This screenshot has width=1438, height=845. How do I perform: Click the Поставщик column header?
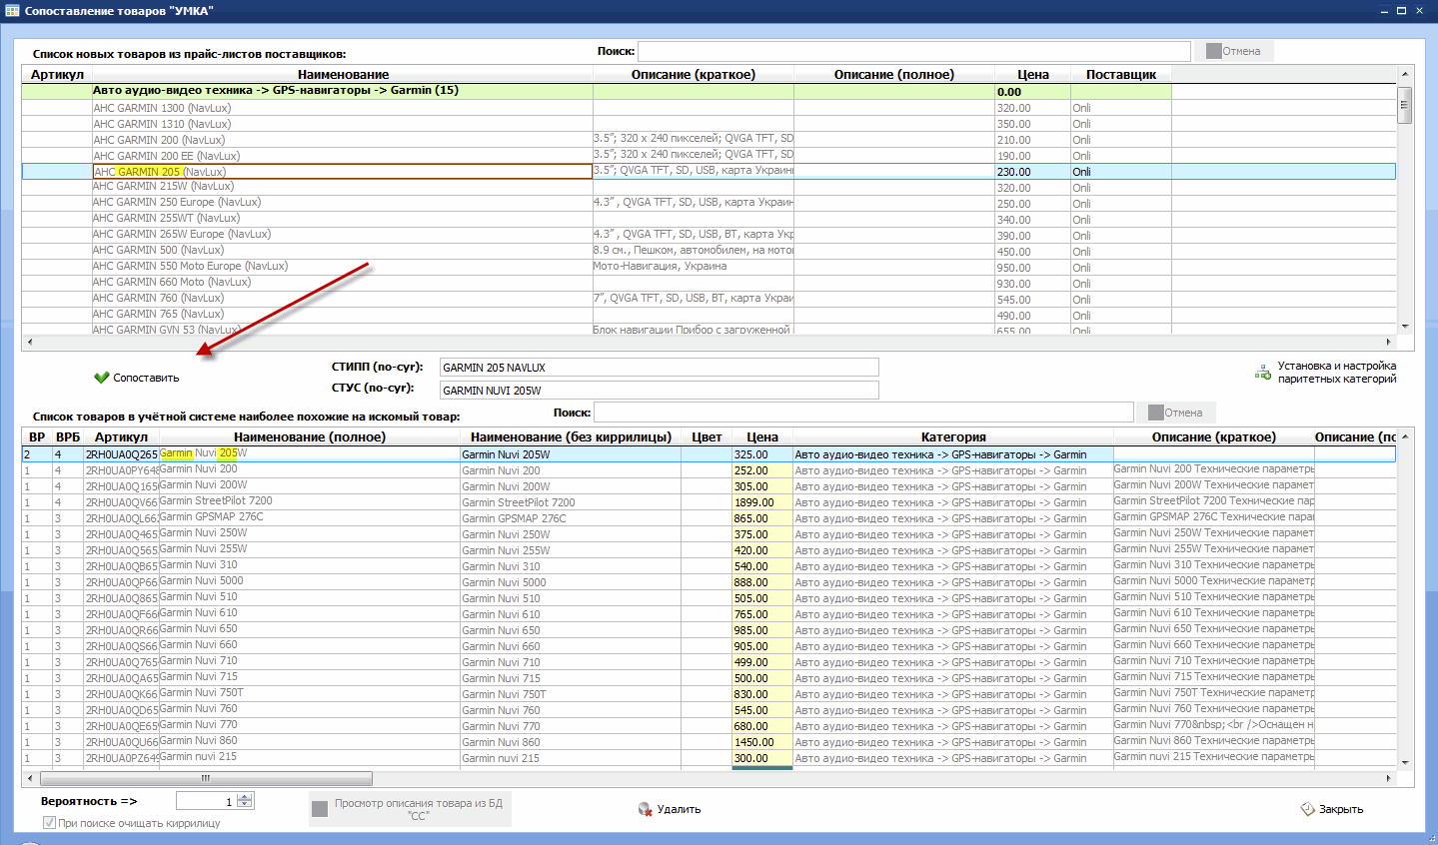point(1121,75)
